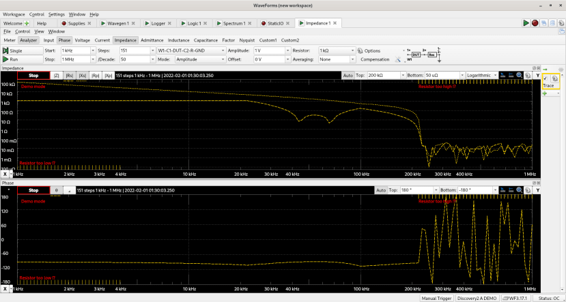Image resolution: width=566 pixels, height=302 pixels.
Task: Toggle the theta button in Phase plot toolbar
Action: (56, 190)
